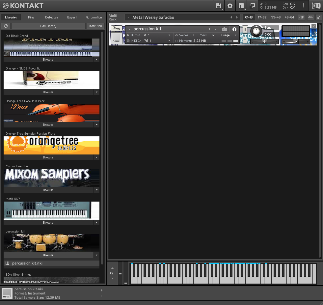This screenshot has width=323, height=305.
Task: Open Orange SLIDE Acoustic library options dropdown
Action: pyautogui.click(x=96, y=92)
